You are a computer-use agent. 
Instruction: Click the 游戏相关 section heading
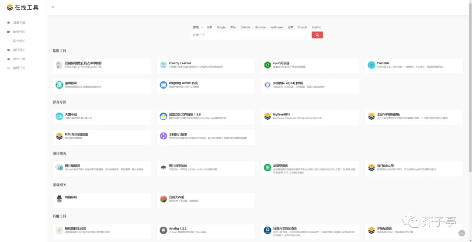59,184
